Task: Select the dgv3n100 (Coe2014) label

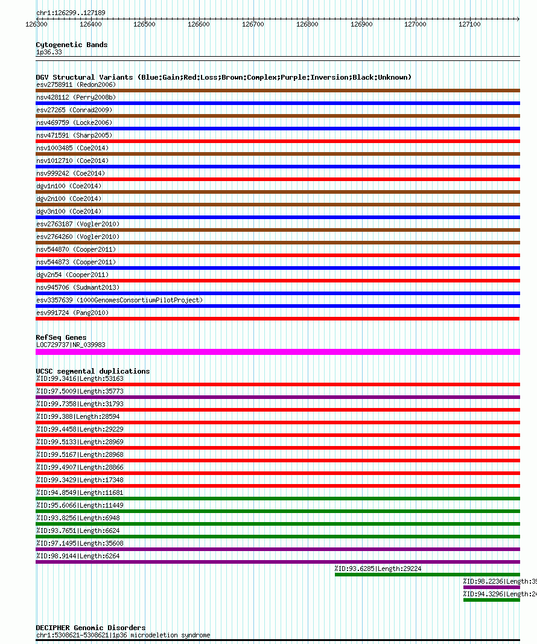Action: pyautogui.click(x=69, y=211)
